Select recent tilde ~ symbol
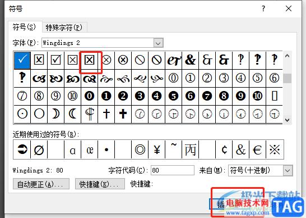The width and height of the screenshot is (306, 218). click(x=174, y=149)
